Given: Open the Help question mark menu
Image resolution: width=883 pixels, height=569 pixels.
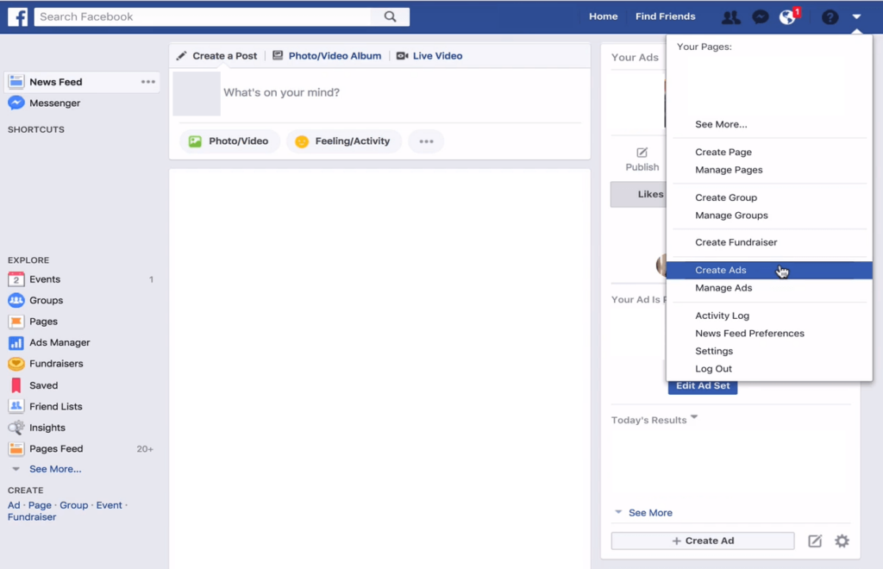Looking at the screenshot, I should click(828, 16).
